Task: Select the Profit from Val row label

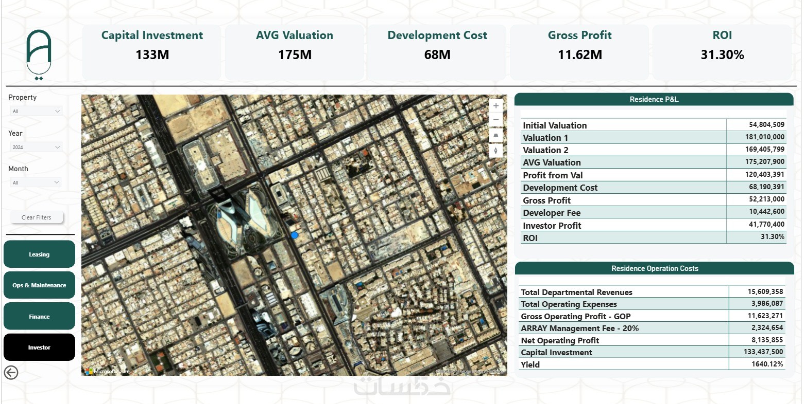Action: (x=553, y=175)
